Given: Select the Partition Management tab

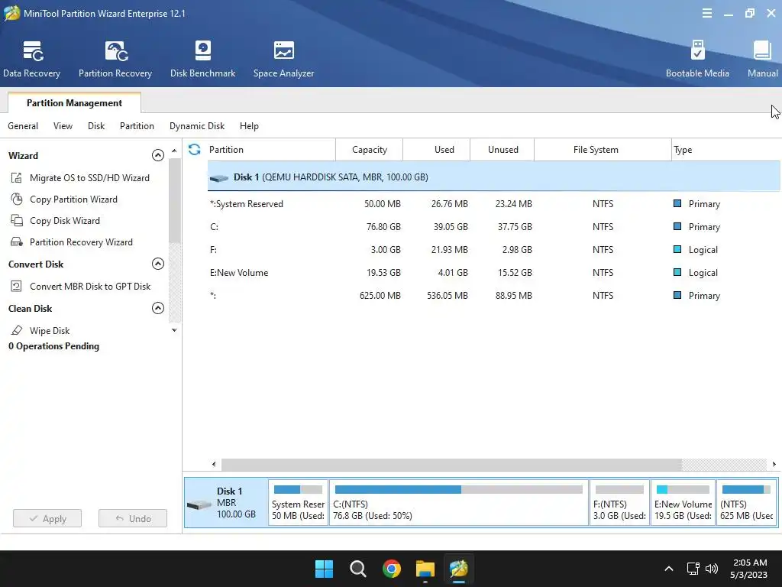Looking at the screenshot, I should pos(74,103).
